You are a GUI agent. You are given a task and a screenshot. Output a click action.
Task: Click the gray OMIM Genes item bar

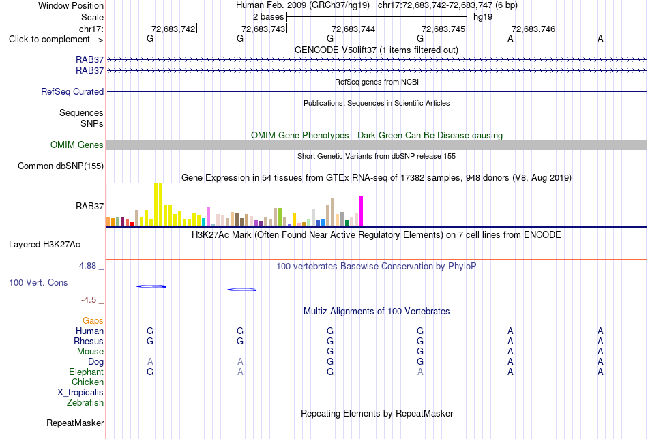click(x=377, y=145)
